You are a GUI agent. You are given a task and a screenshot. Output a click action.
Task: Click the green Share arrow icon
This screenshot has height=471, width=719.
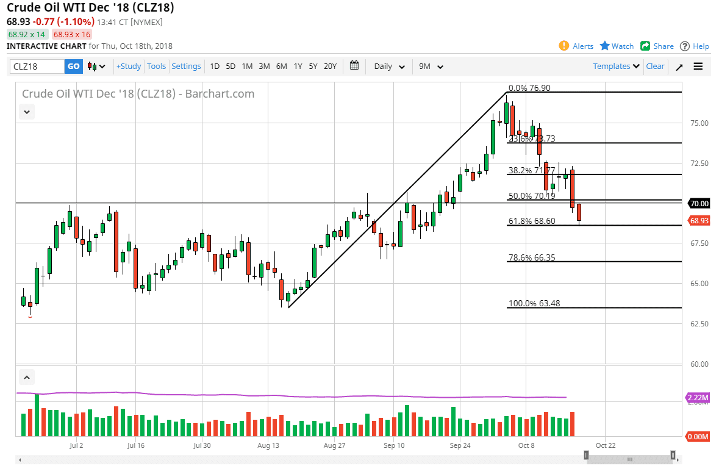pyautogui.click(x=645, y=46)
